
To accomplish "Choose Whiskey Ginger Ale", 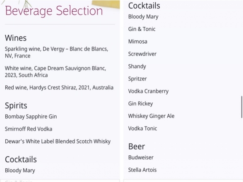I will 151,116.
